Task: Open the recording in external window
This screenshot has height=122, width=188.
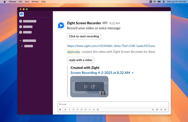Action: click(93, 87)
